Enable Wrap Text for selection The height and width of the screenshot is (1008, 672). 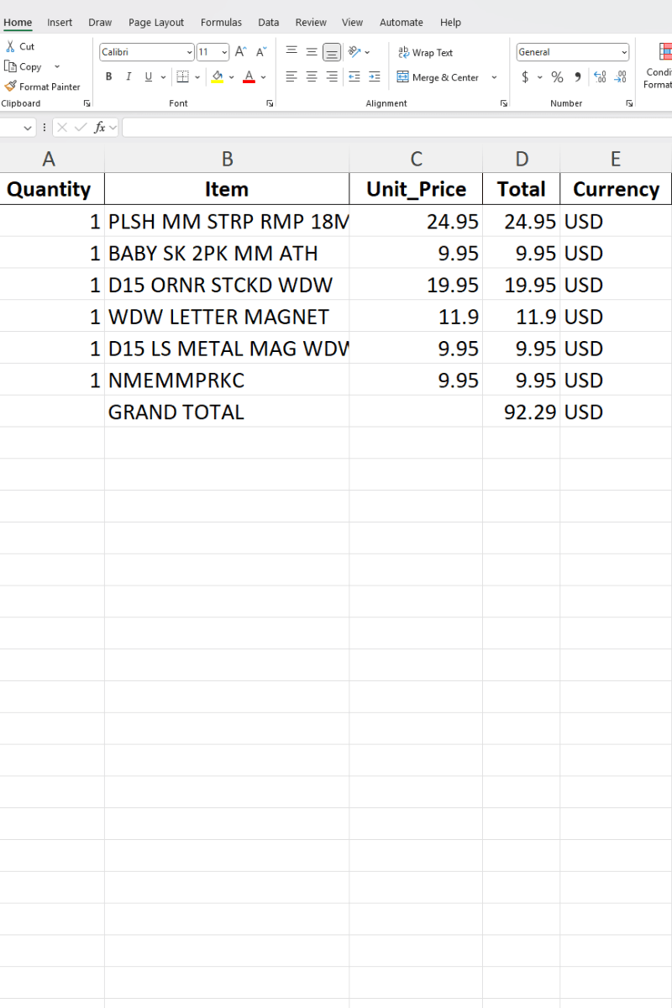(425, 52)
